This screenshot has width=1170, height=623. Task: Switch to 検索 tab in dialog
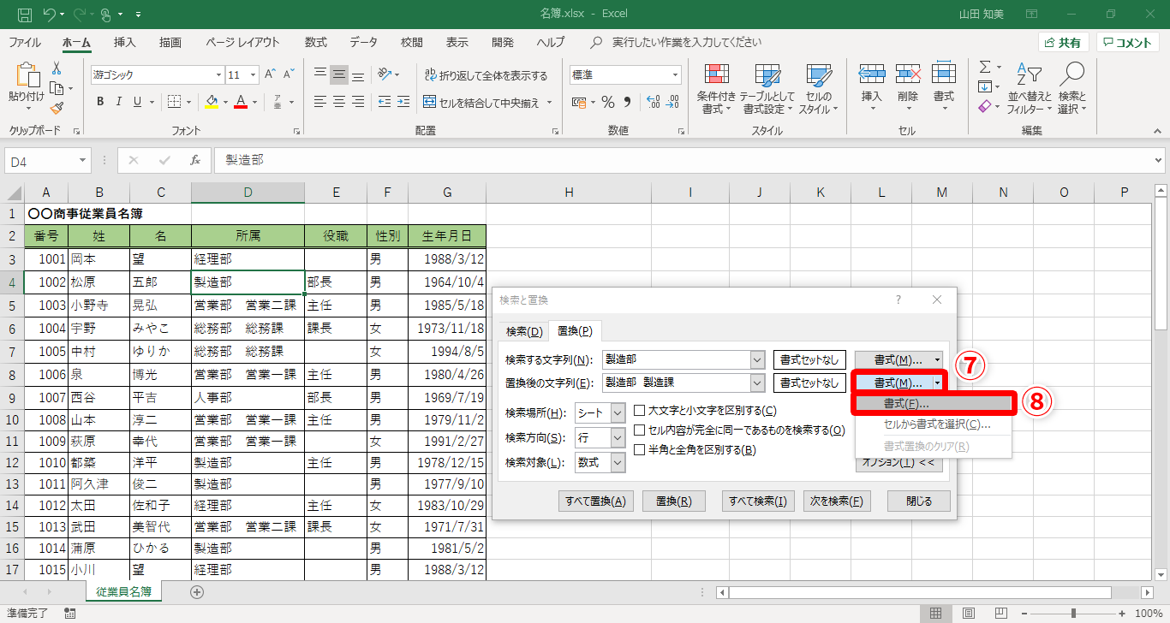(524, 331)
